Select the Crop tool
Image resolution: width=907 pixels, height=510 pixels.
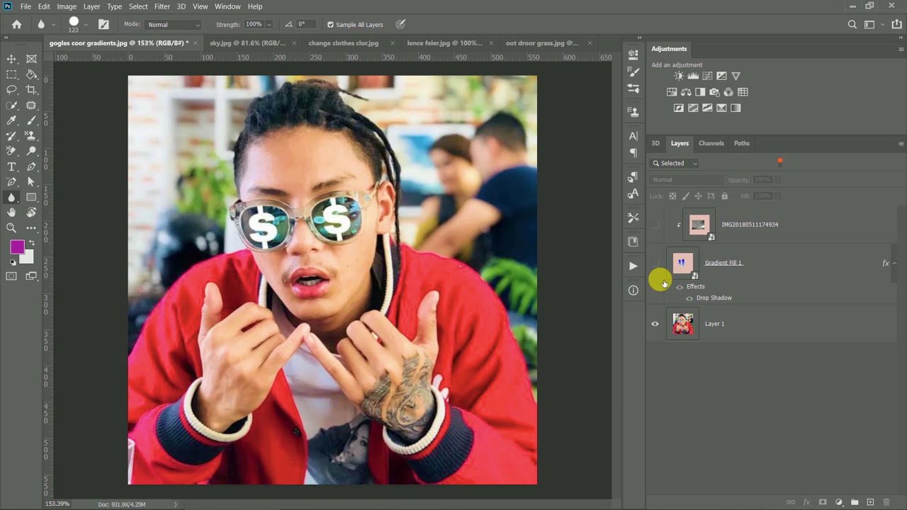31,90
